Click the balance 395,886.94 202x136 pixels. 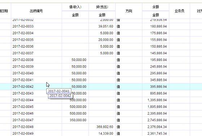coord(159,87)
